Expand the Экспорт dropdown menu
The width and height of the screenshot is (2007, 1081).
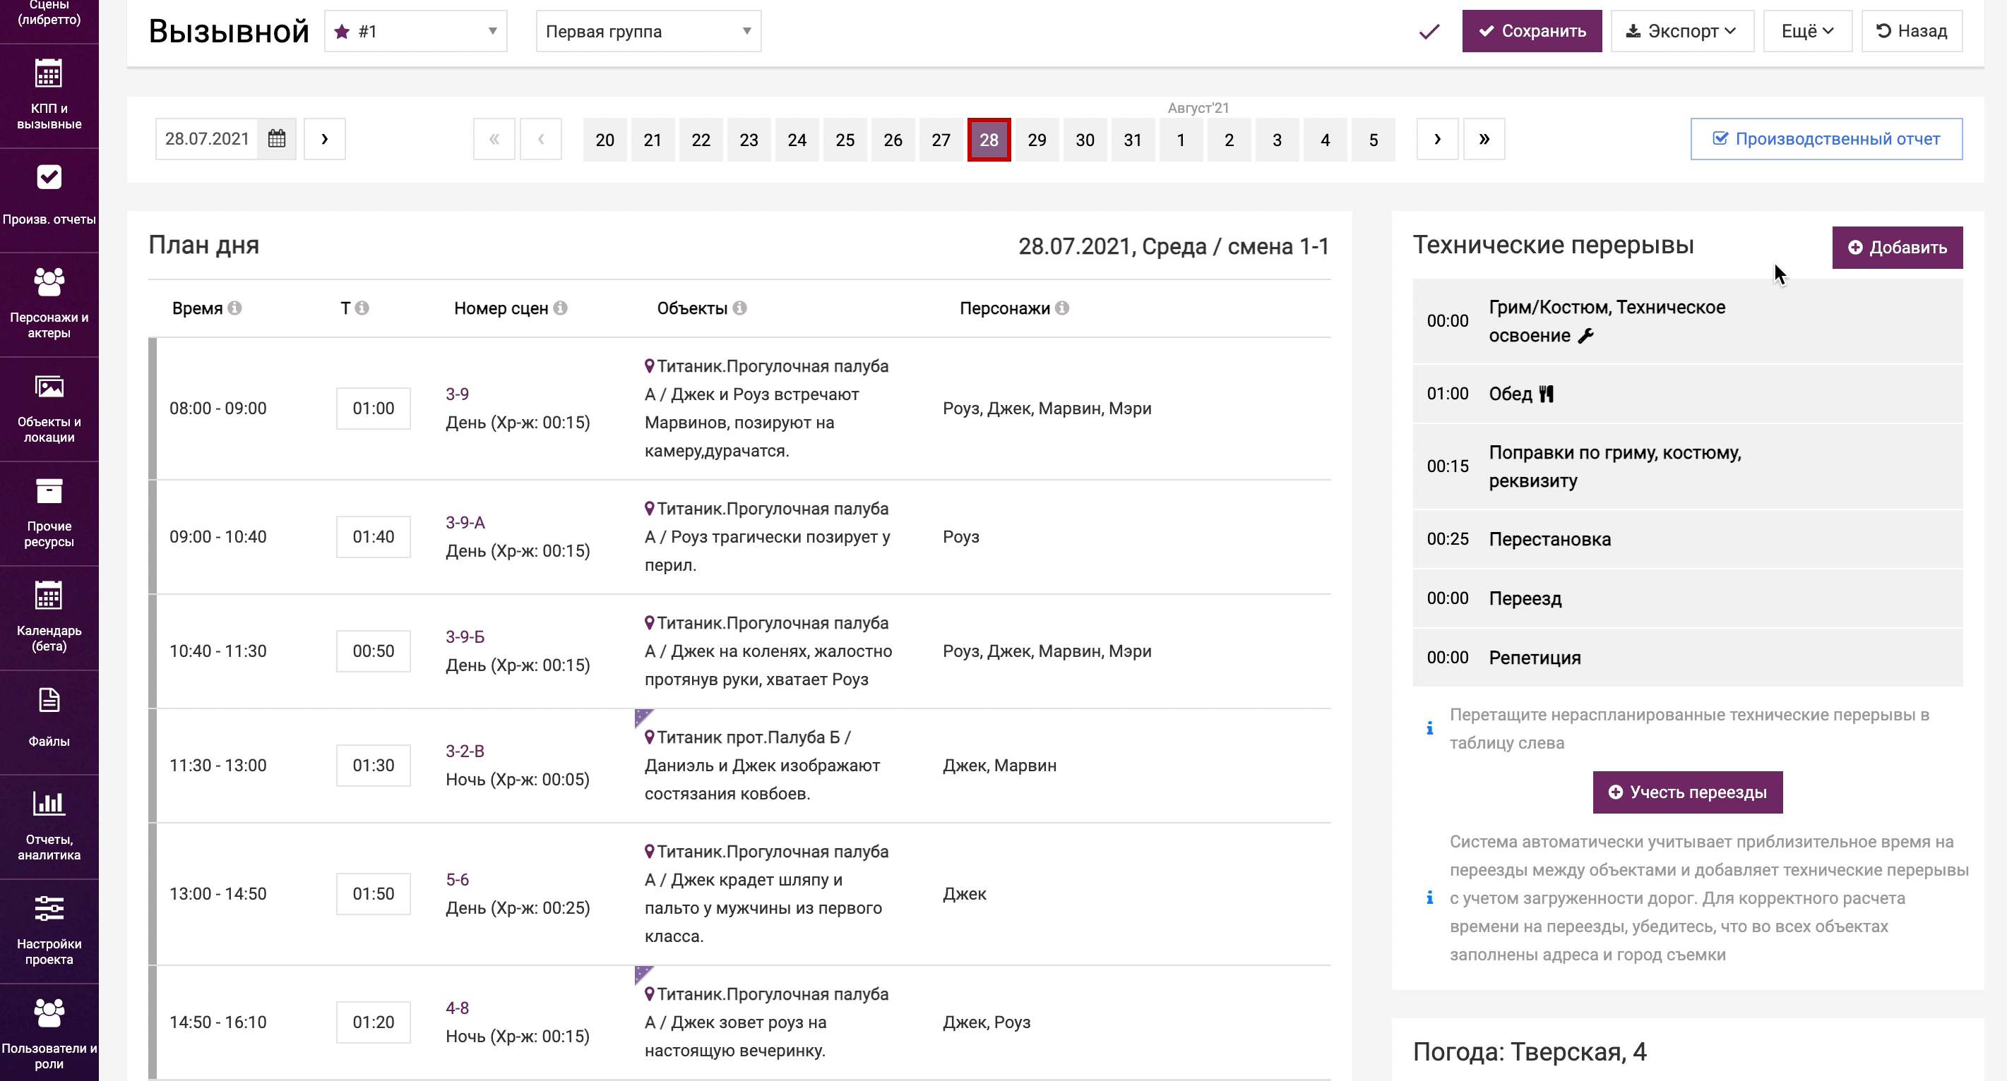point(1681,32)
